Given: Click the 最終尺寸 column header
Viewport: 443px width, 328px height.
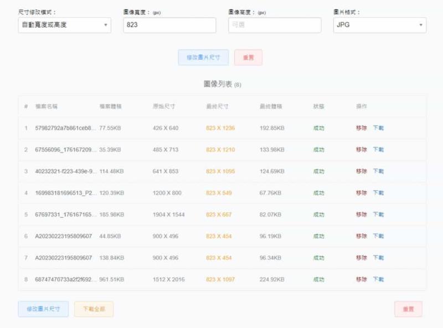Looking at the screenshot, I should pyautogui.click(x=217, y=106).
